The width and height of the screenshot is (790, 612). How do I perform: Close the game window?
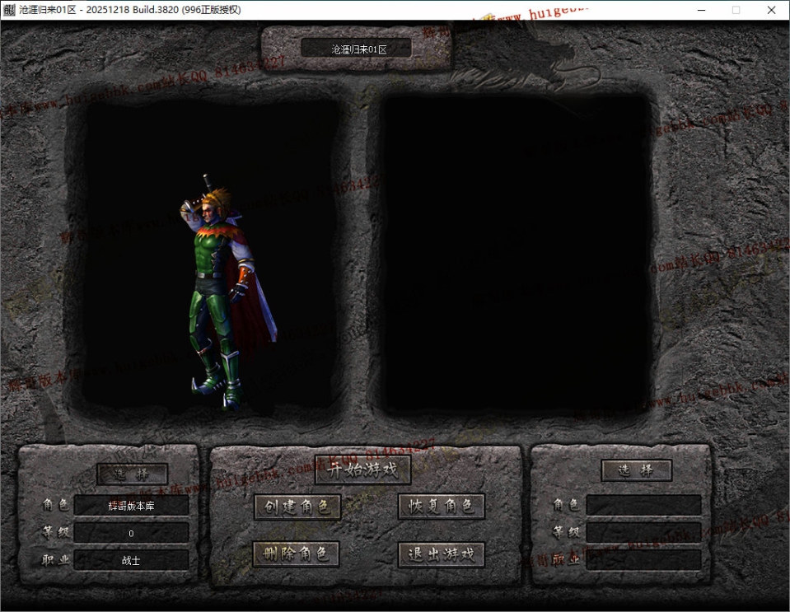(771, 10)
